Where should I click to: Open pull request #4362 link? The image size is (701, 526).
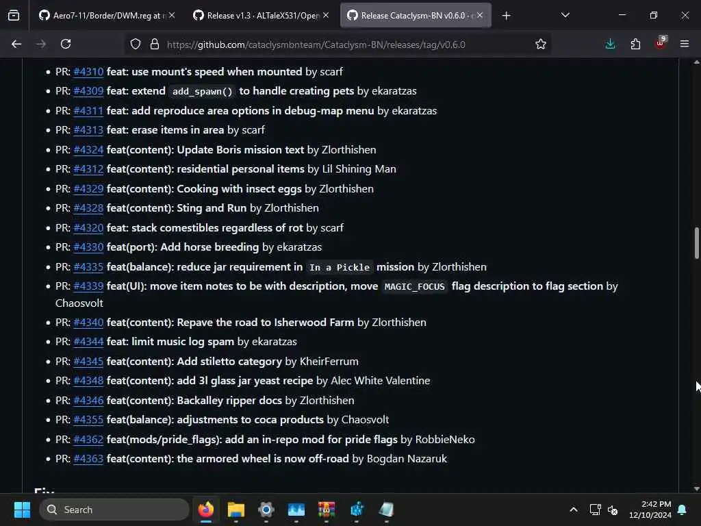(88, 440)
